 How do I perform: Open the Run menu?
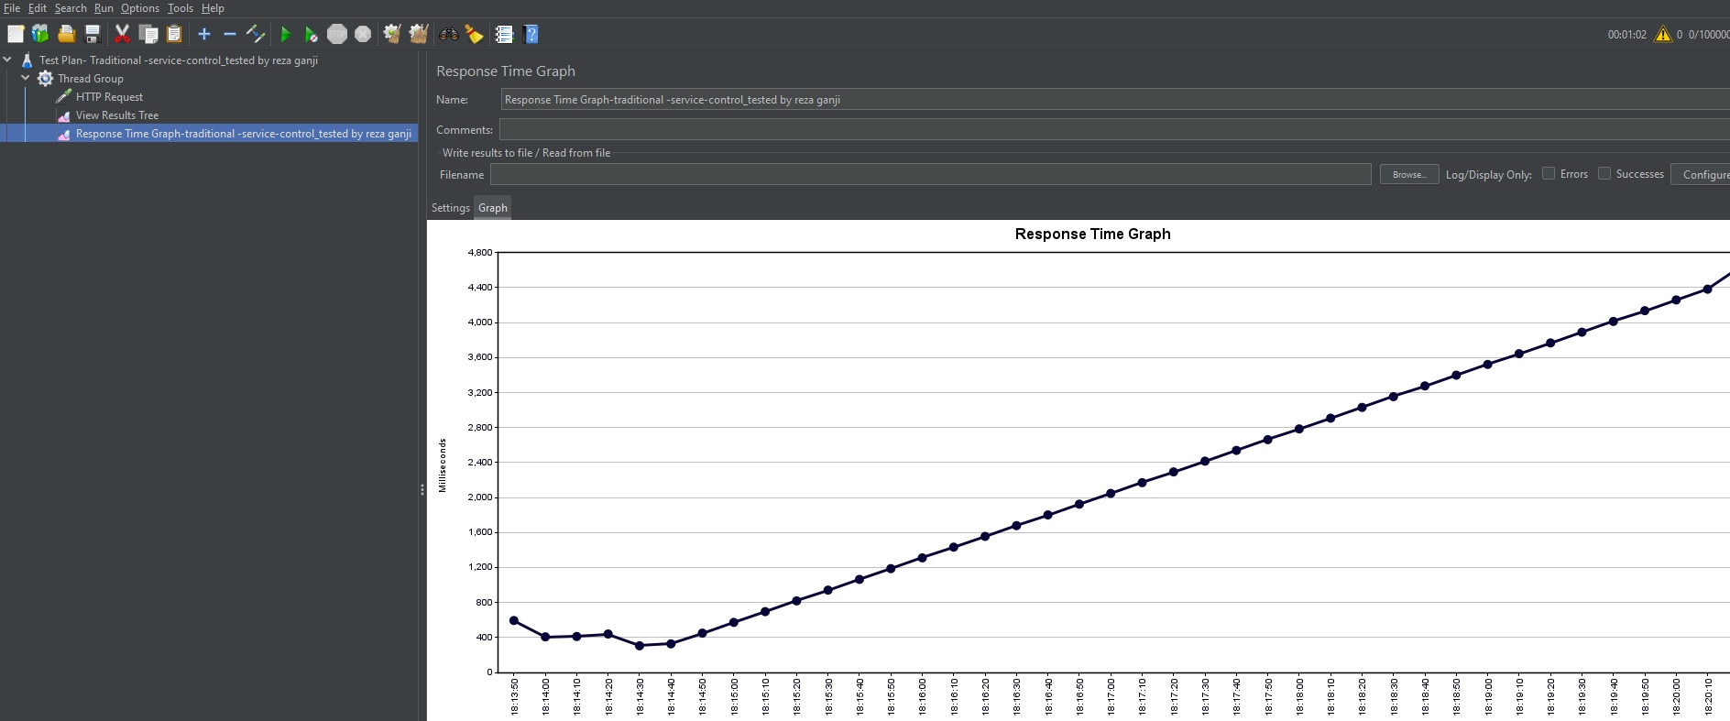(104, 8)
